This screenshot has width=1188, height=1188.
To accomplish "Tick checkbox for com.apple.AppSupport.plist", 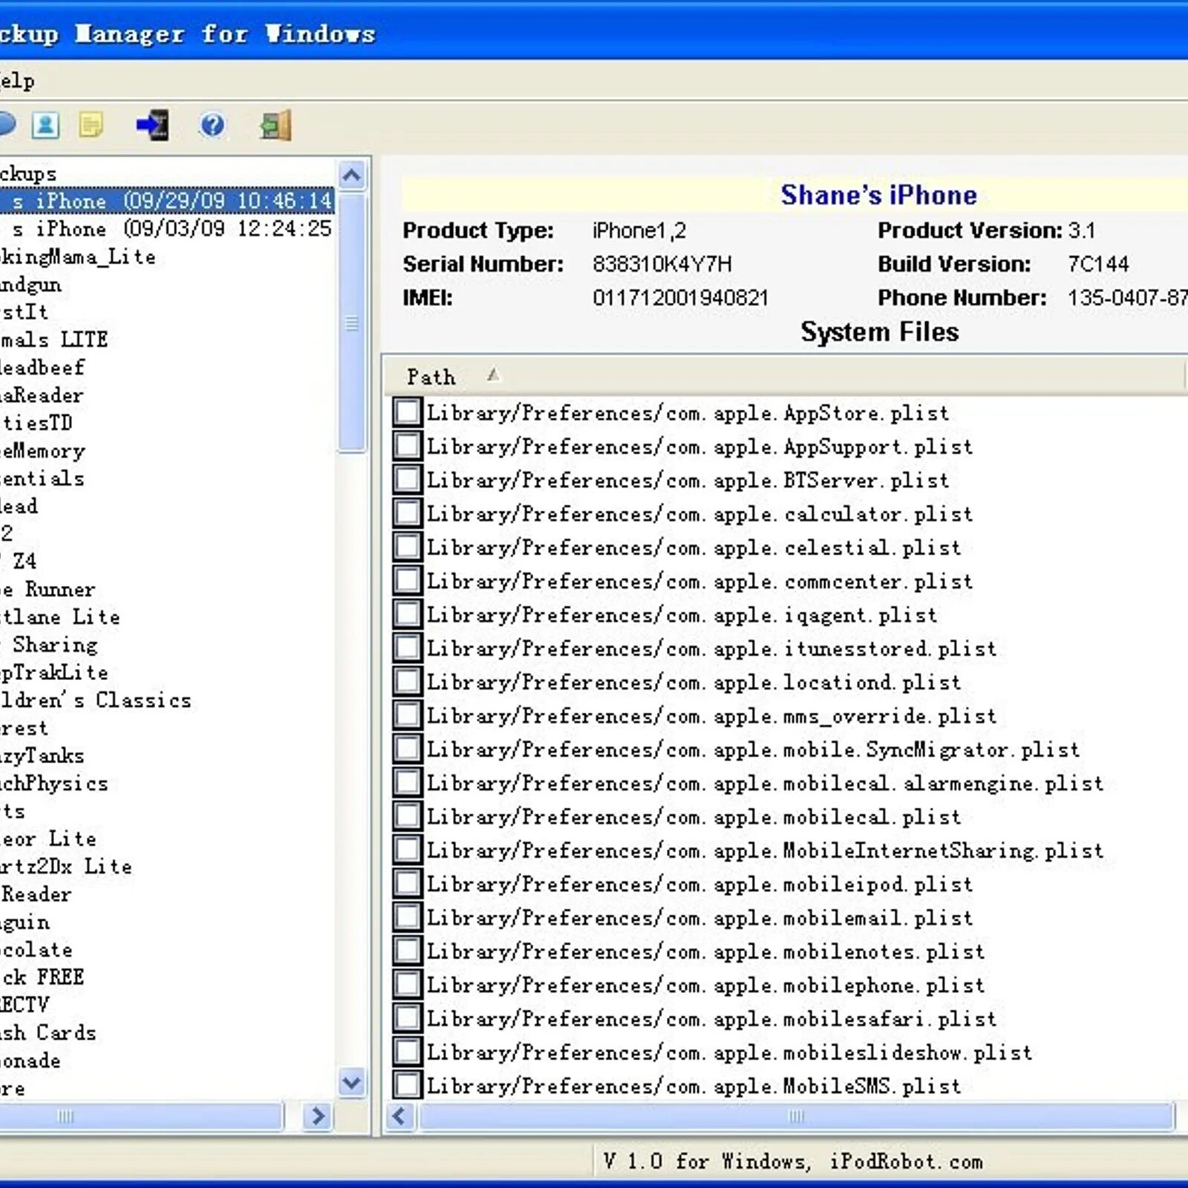I will click(407, 446).
